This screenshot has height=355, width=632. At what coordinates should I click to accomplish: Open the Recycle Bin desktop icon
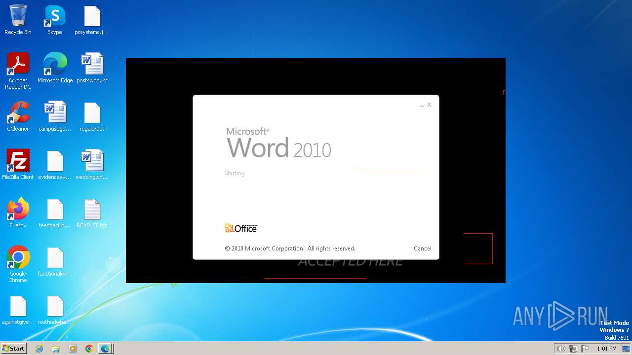[x=18, y=20]
